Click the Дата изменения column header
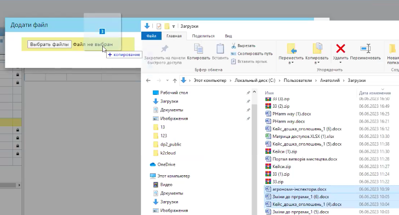 (x=374, y=93)
